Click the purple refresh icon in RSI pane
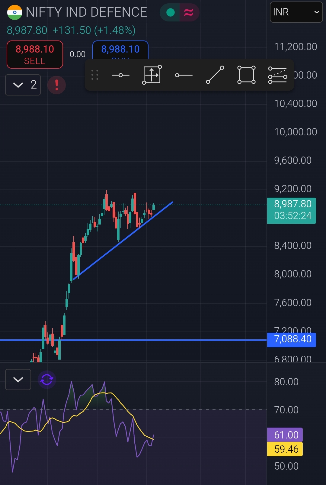 point(47,380)
